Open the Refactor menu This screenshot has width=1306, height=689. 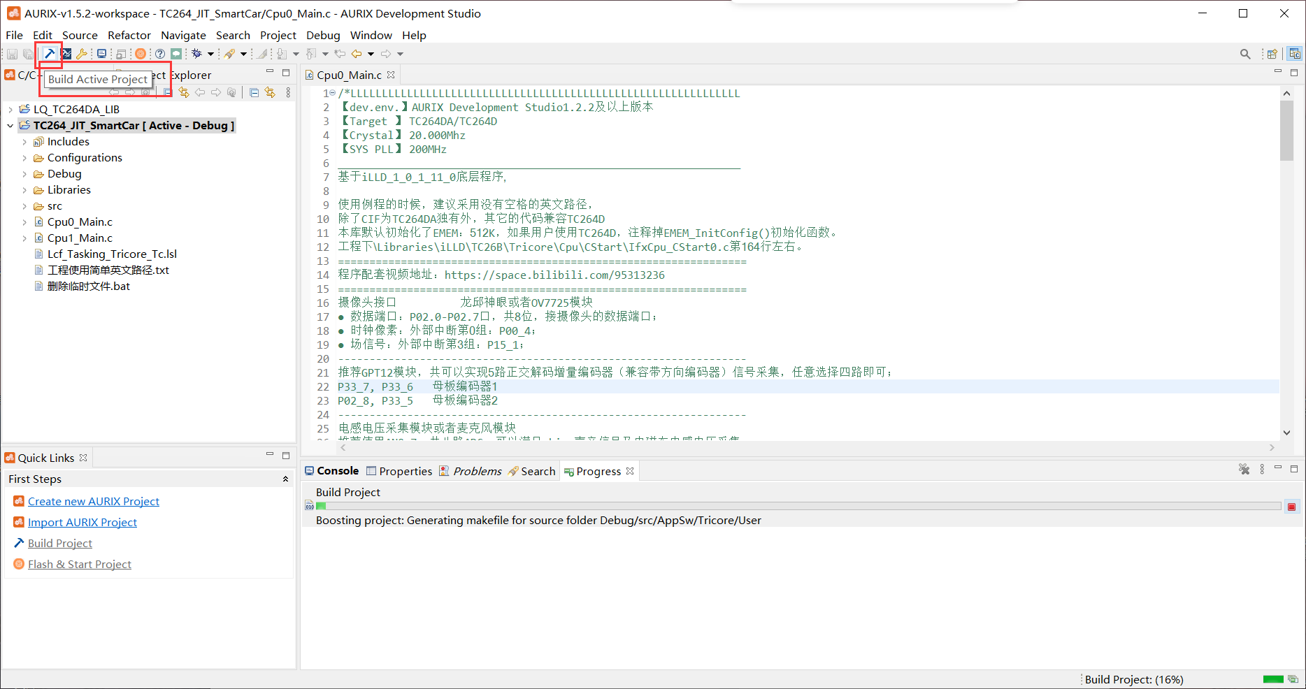coord(129,35)
